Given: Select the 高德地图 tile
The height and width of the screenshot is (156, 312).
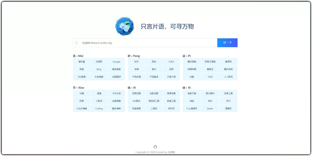Looking at the screenshot, I should tap(171, 93).
